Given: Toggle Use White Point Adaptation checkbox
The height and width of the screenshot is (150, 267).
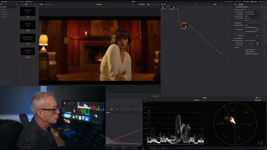Looking at the screenshot, I should click(244, 54).
